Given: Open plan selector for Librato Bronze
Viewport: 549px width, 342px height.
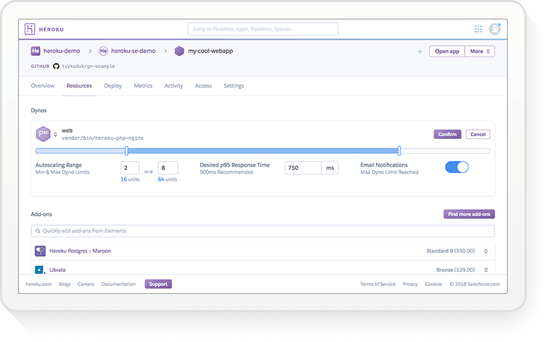Looking at the screenshot, I should (486, 269).
